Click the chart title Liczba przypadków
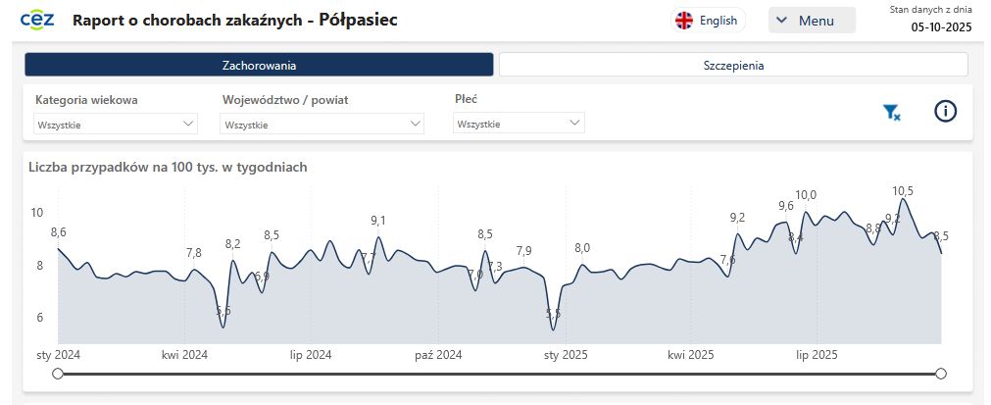991x405 pixels. tap(168, 167)
